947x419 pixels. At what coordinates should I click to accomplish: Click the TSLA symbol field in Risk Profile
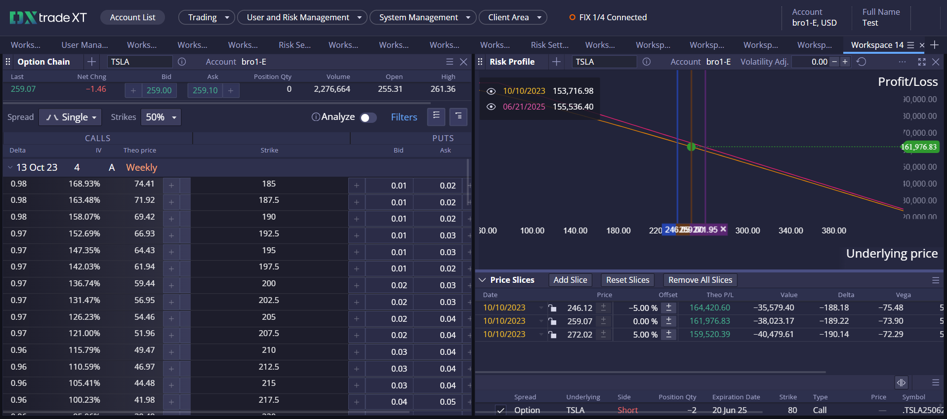[604, 62]
